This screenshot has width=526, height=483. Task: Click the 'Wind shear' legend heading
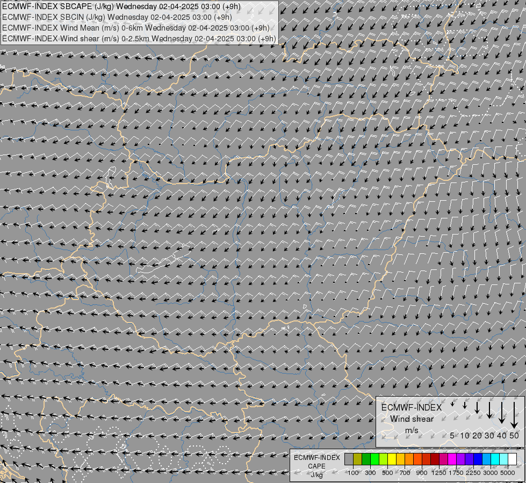[x=412, y=419]
